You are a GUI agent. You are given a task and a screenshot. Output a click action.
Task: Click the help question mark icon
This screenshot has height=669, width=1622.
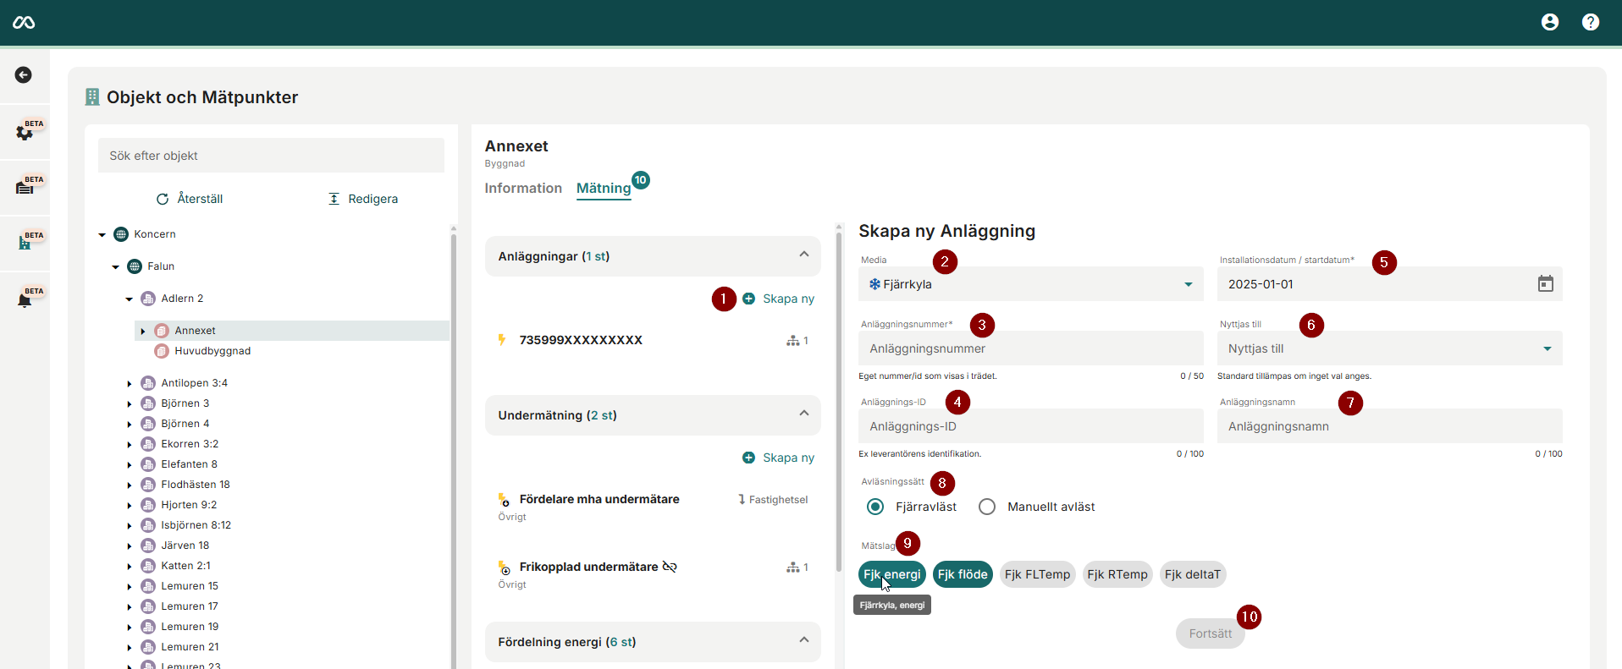coord(1590,22)
